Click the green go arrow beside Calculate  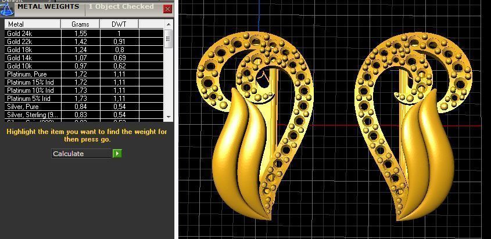pyautogui.click(x=117, y=153)
